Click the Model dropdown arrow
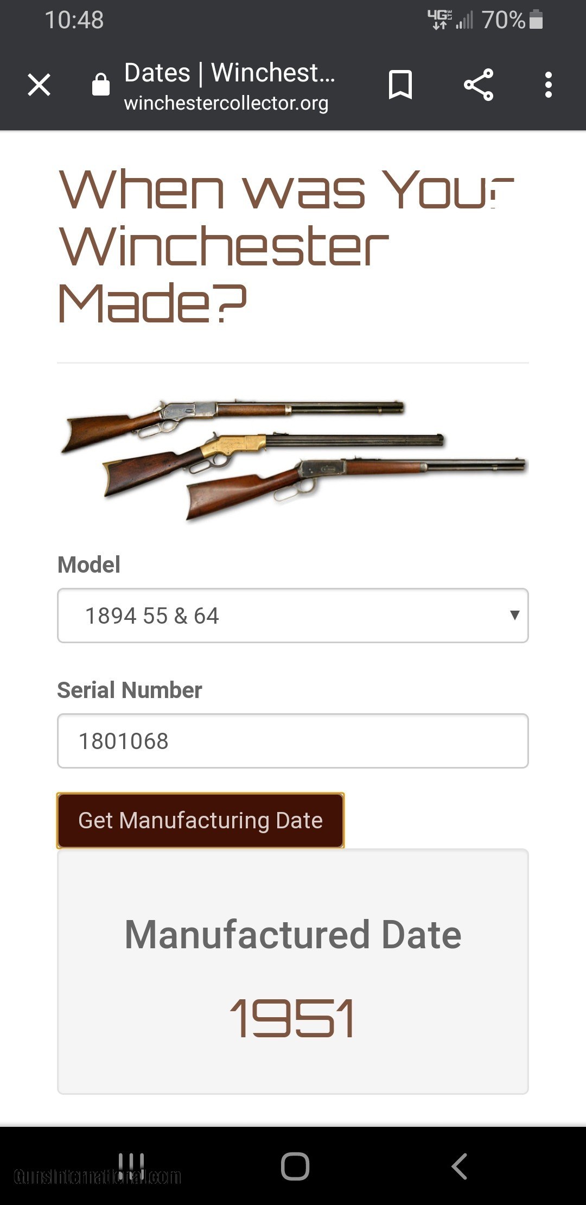The image size is (586, 1205). tap(514, 615)
